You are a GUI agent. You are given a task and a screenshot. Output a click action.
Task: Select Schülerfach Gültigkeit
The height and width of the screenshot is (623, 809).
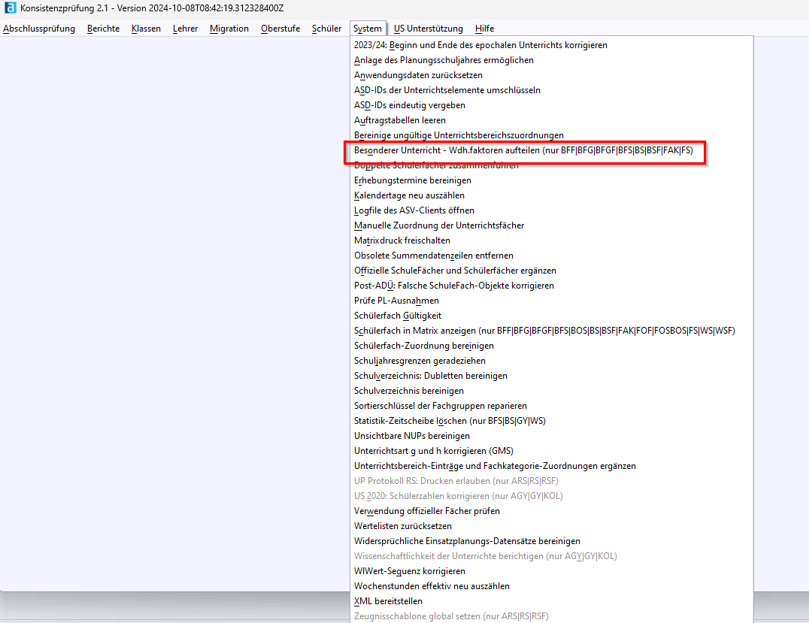coord(552,315)
